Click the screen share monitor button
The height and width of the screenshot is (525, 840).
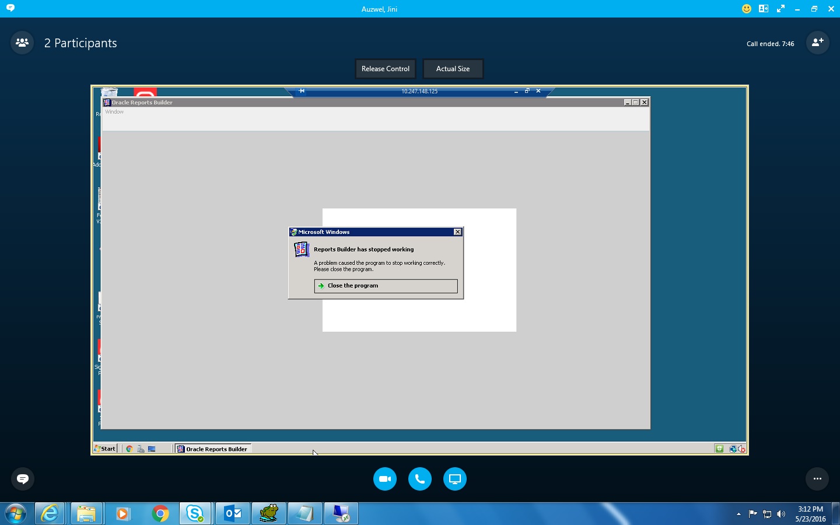[x=454, y=479]
